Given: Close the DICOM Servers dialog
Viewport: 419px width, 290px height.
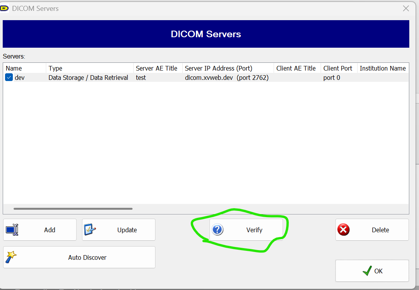Looking at the screenshot, I should [406, 9].
